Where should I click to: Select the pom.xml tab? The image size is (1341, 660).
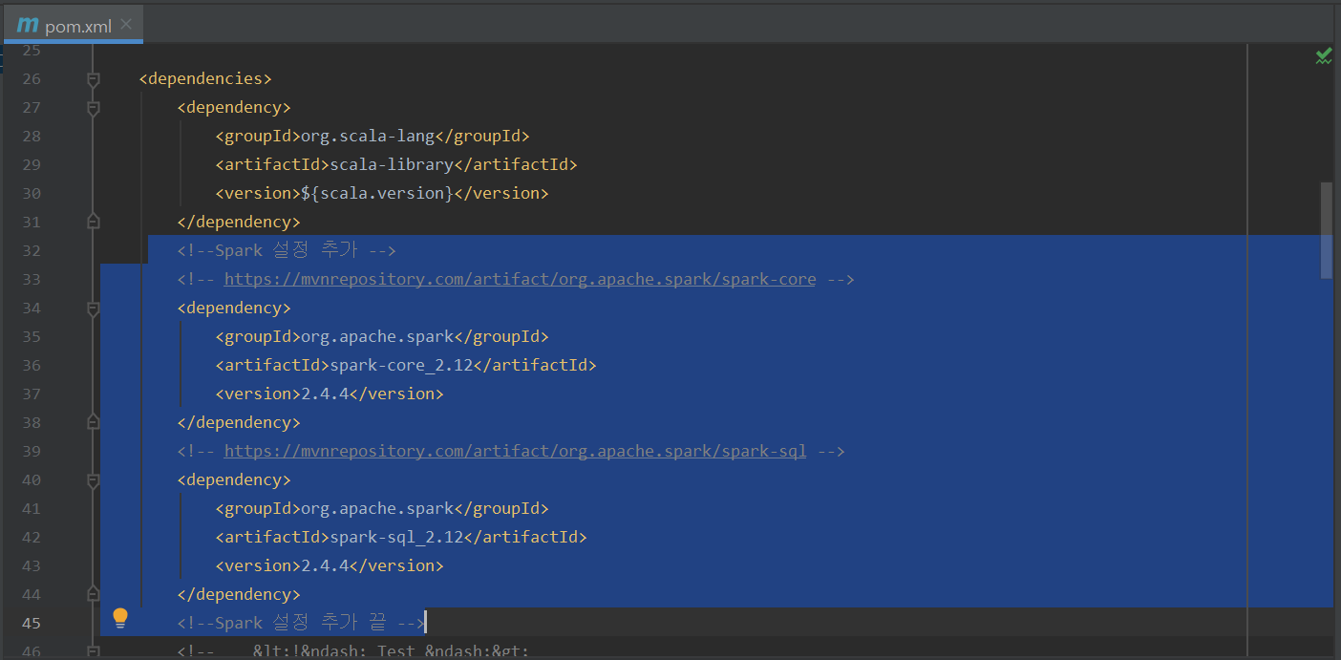78,25
